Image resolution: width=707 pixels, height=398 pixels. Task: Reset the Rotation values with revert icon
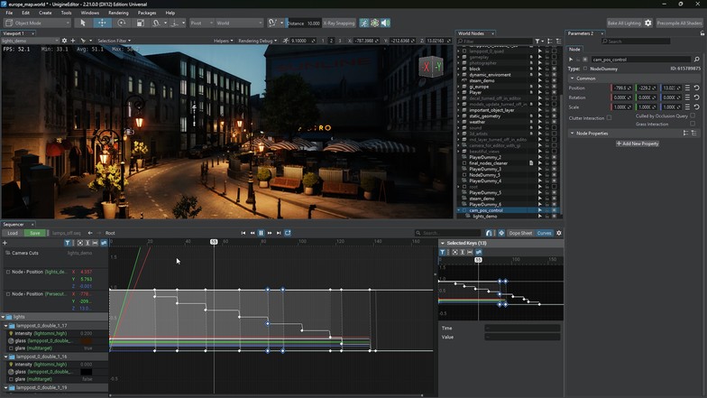point(696,97)
